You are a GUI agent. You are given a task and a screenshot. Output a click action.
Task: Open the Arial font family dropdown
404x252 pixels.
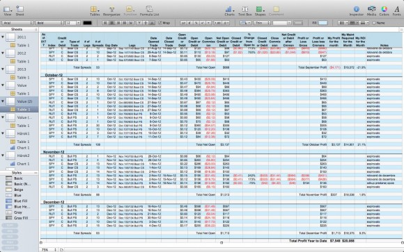17,23
